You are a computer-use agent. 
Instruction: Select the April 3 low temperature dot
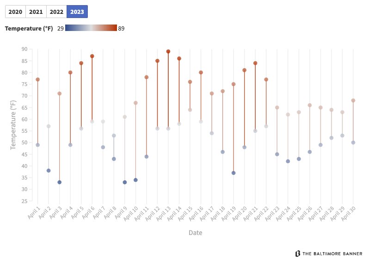[x=60, y=182]
